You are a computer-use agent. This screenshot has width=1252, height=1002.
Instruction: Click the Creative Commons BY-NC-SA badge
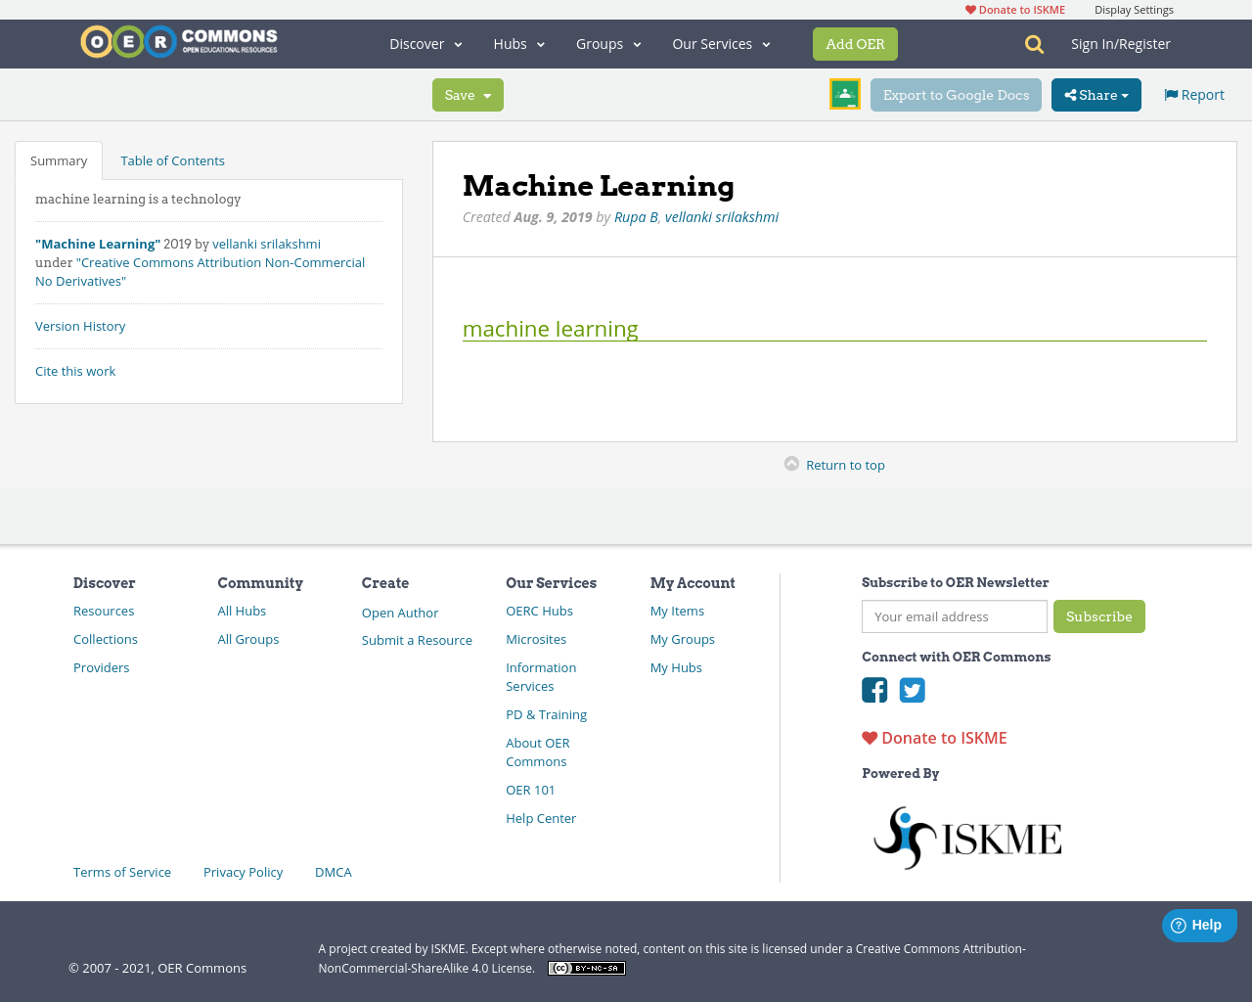587,969
